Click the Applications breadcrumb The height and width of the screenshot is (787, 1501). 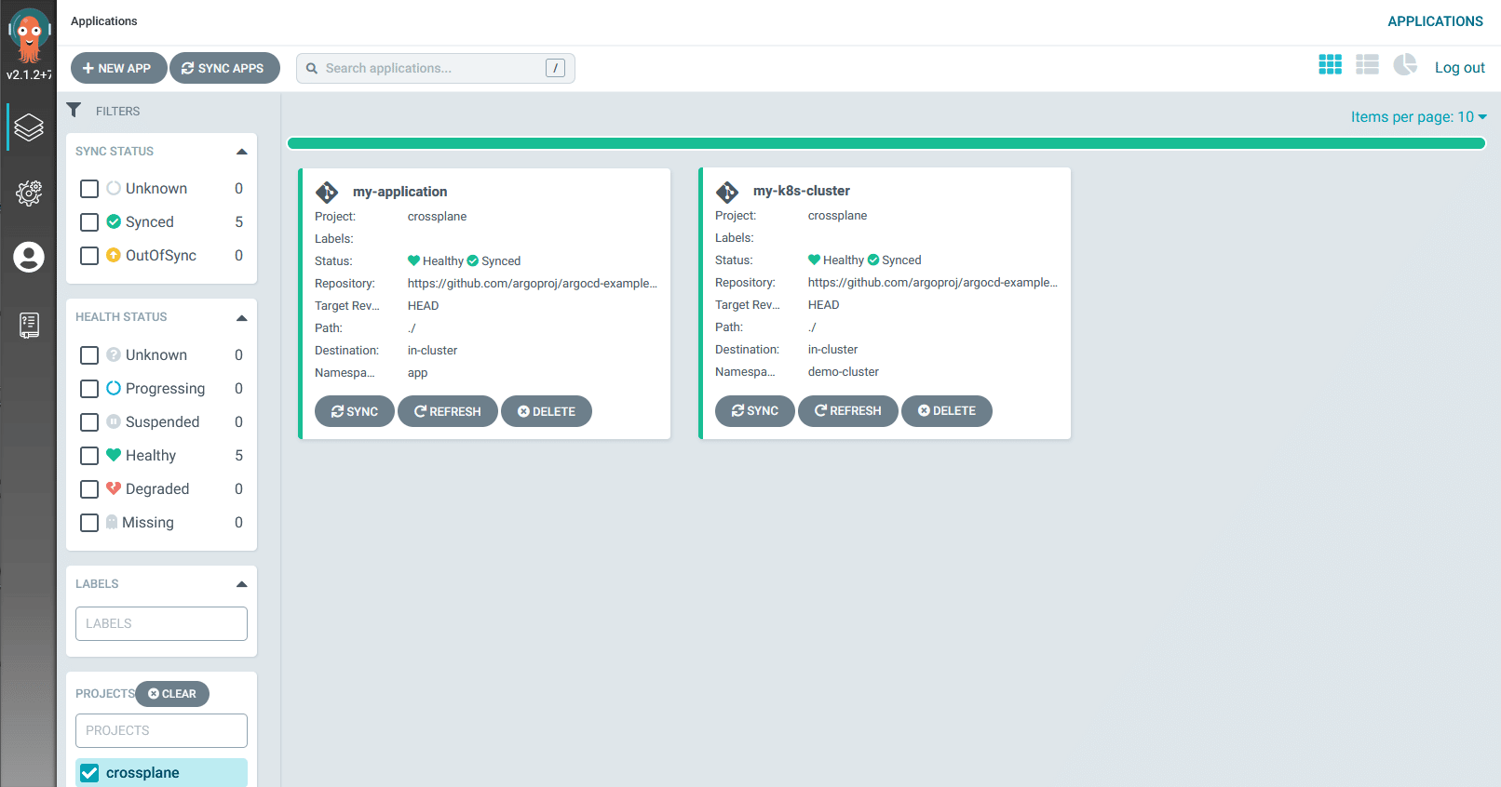click(103, 21)
